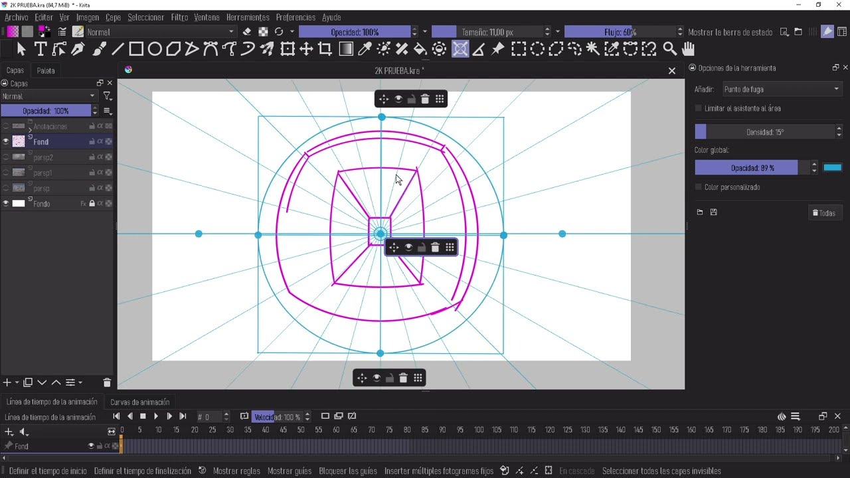Image resolution: width=850 pixels, height=478 pixels.
Task: Click Mostrar reglas in bottom bar
Action: (x=236, y=471)
